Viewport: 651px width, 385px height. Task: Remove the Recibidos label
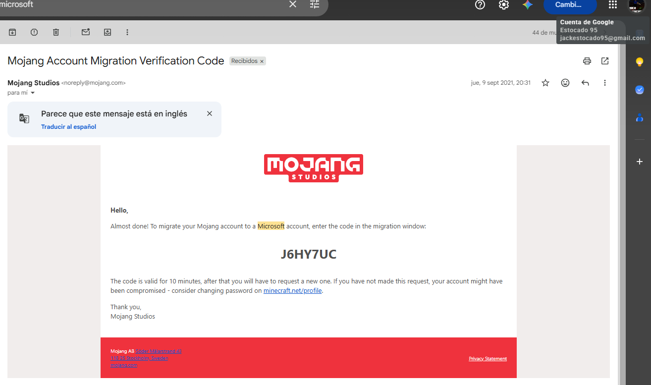pos(262,61)
